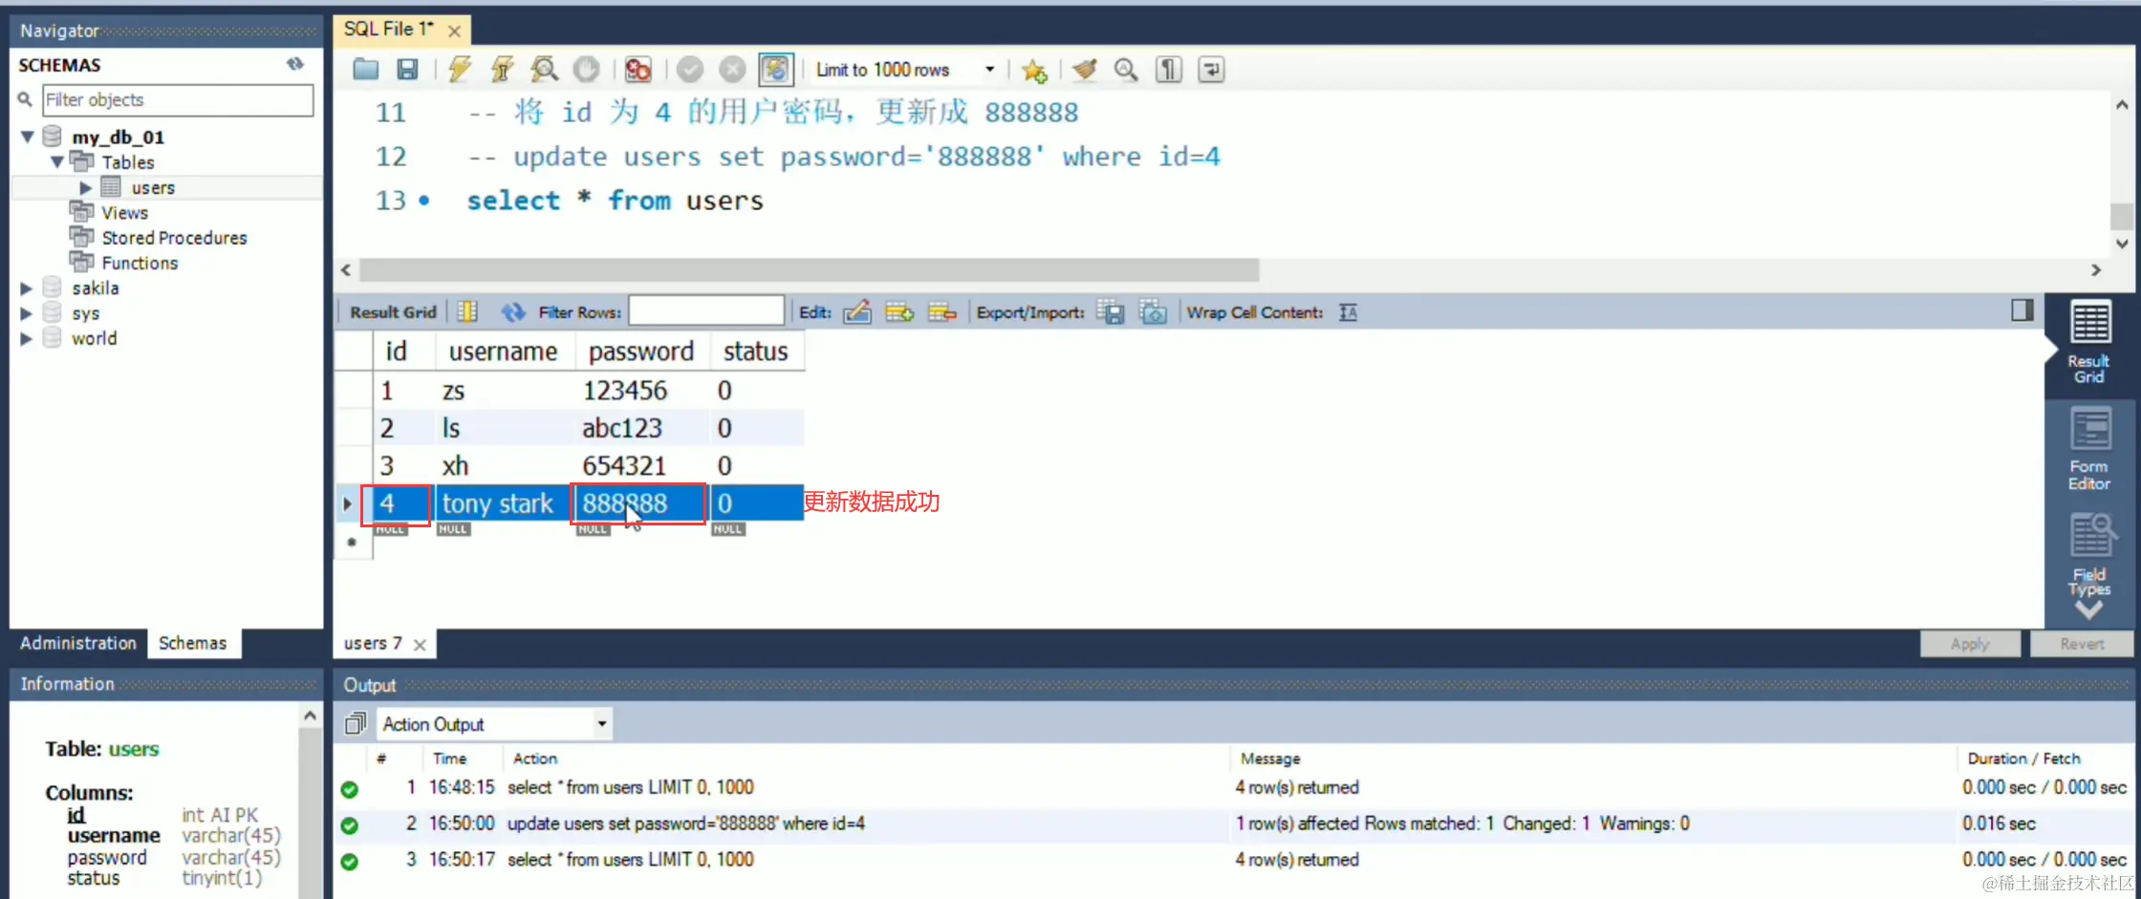Open a SQL script file folder icon
Viewport: 2141px width, 899px height.
365,69
